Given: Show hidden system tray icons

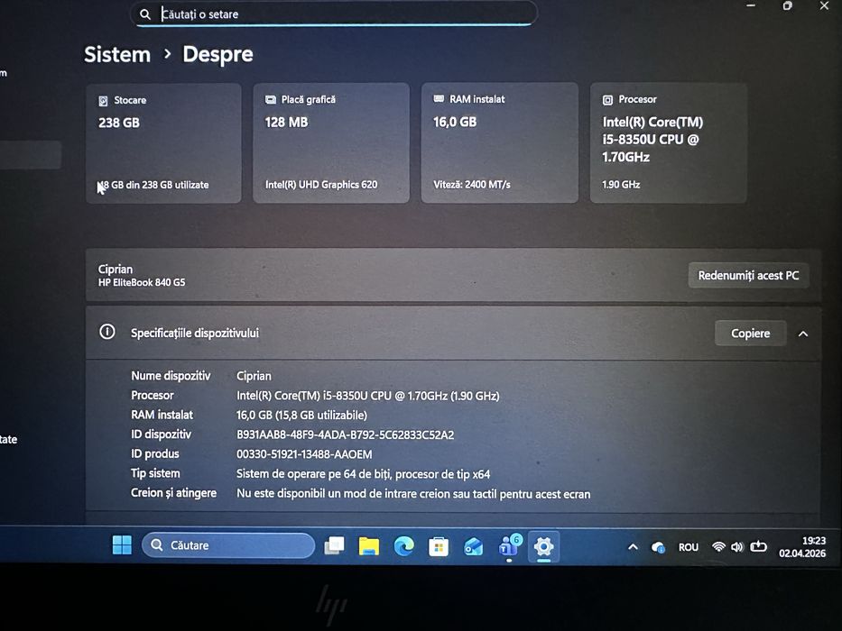Looking at the screenshot, I should (x=634, y=547).
